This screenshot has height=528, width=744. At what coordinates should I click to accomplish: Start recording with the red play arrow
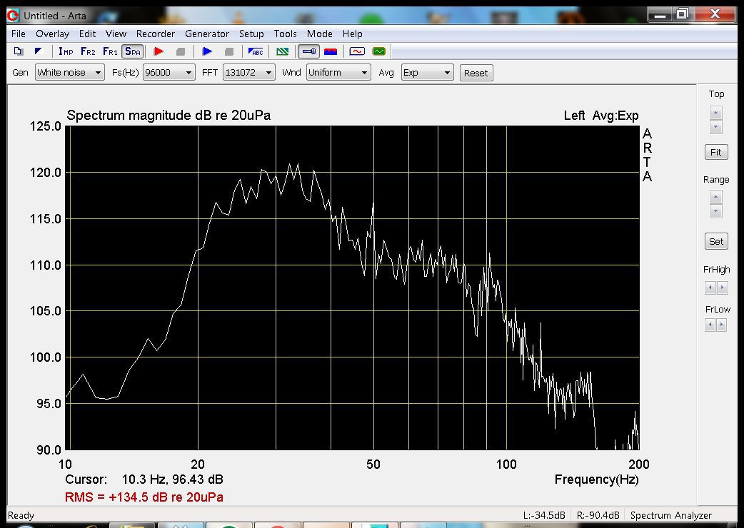coord(159,51)
